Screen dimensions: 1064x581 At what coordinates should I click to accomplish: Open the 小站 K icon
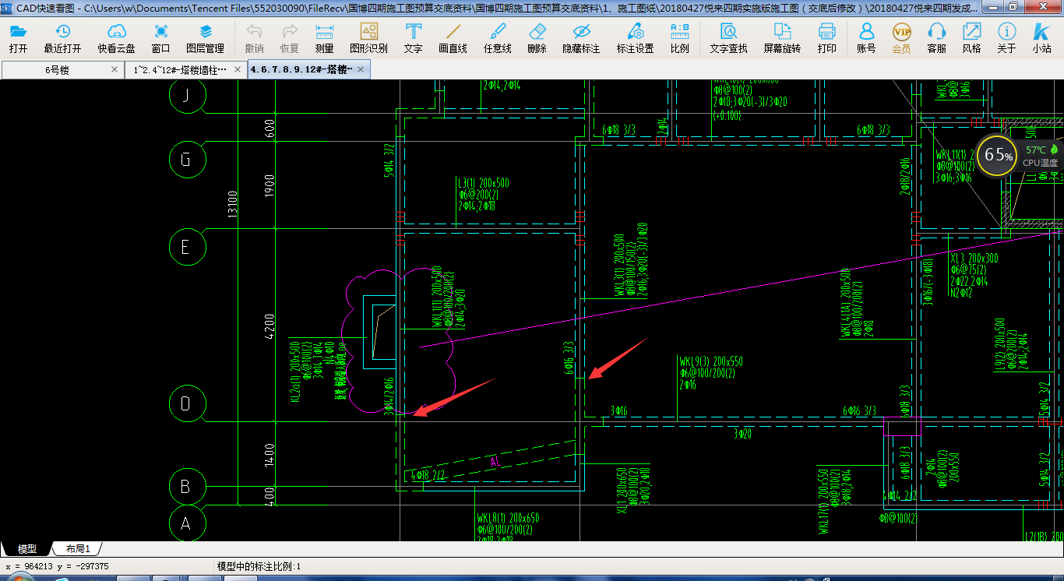pyautogui.click(x=1041, y=38)
